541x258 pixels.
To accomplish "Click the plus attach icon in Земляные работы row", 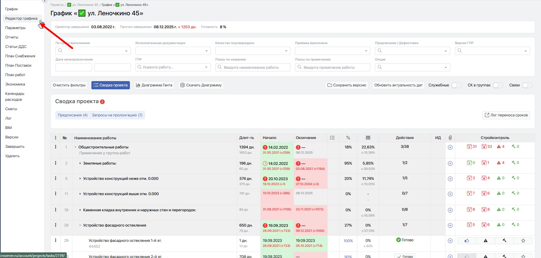I will (x=450, y=163).
